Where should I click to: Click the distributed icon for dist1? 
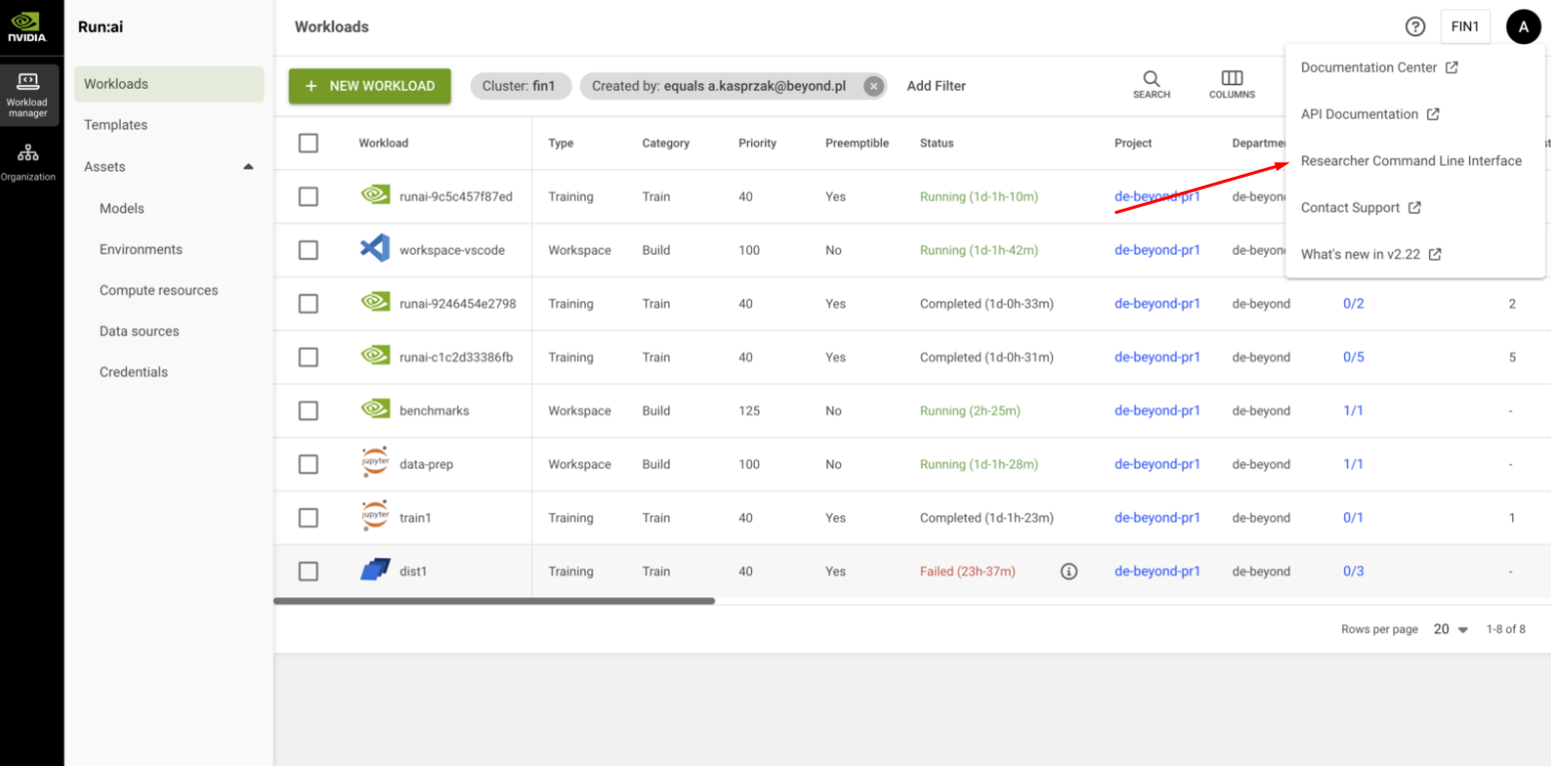pyautogui.click(x=375, y=570)
